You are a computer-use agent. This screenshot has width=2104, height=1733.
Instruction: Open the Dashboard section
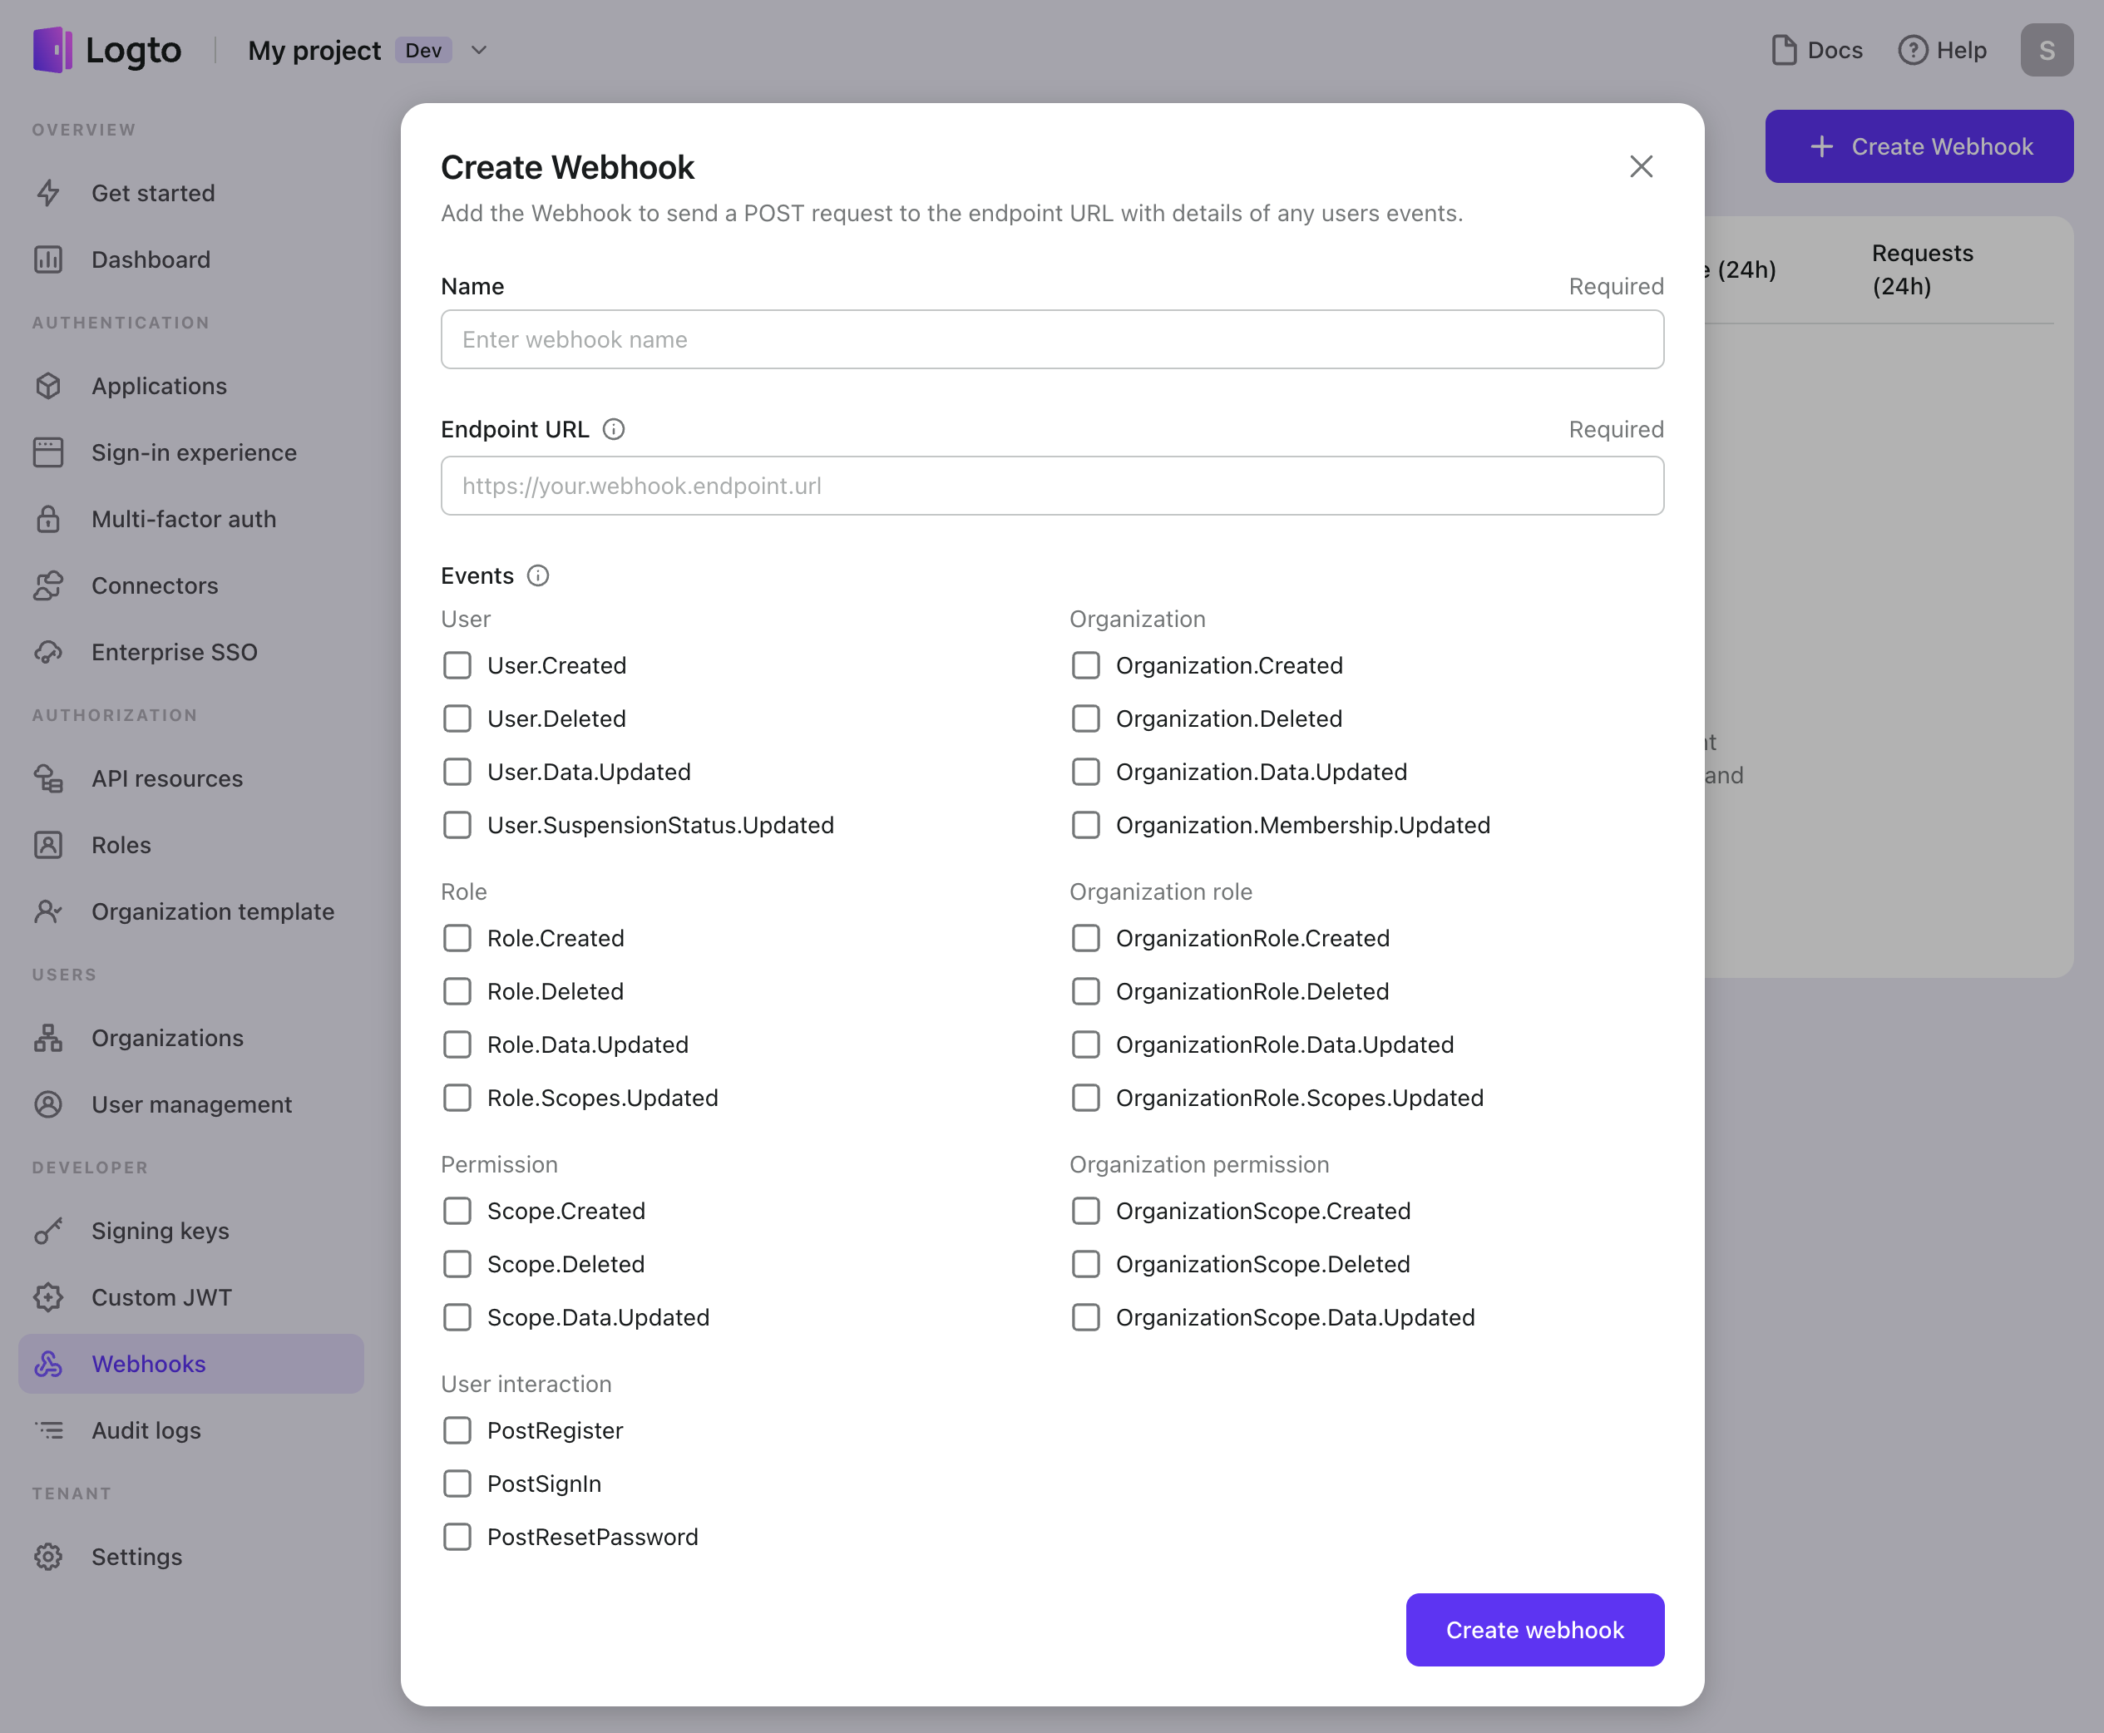151,257
